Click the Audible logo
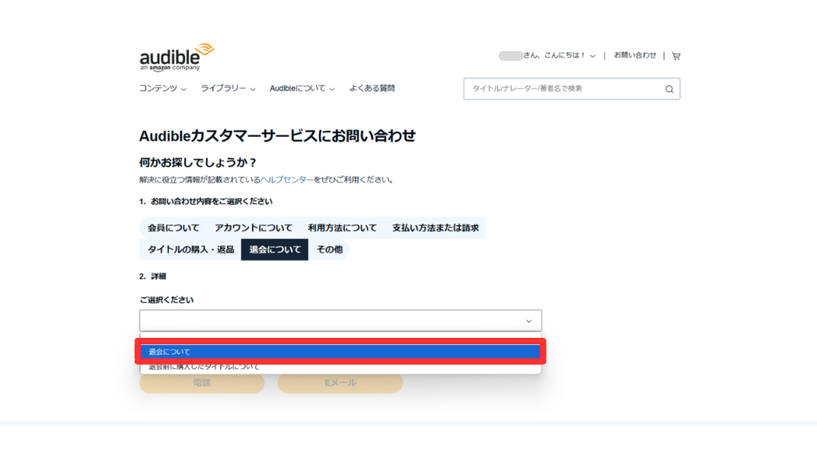This screenshot has height=459, width=817. coord(176,57)
